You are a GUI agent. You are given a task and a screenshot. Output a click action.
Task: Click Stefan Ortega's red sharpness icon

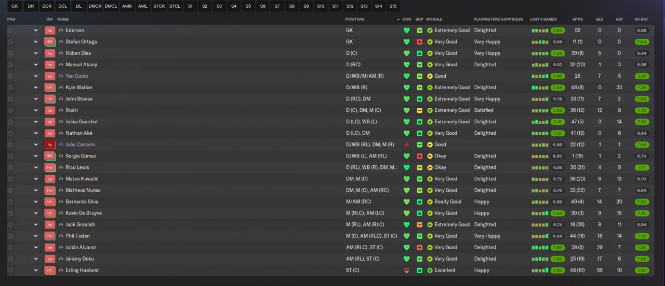coord(419,42)
